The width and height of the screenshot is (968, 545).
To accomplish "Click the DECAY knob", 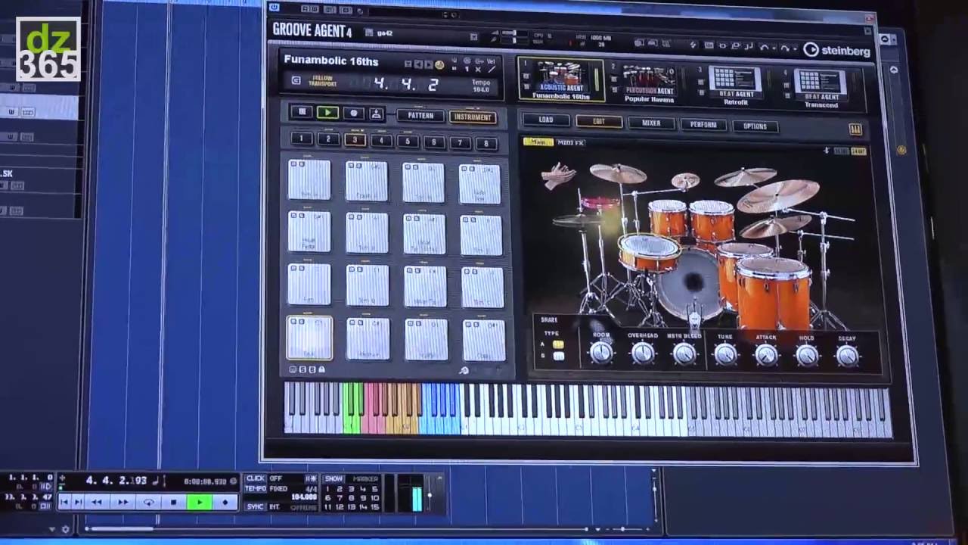I will click(x=847, y=357).
